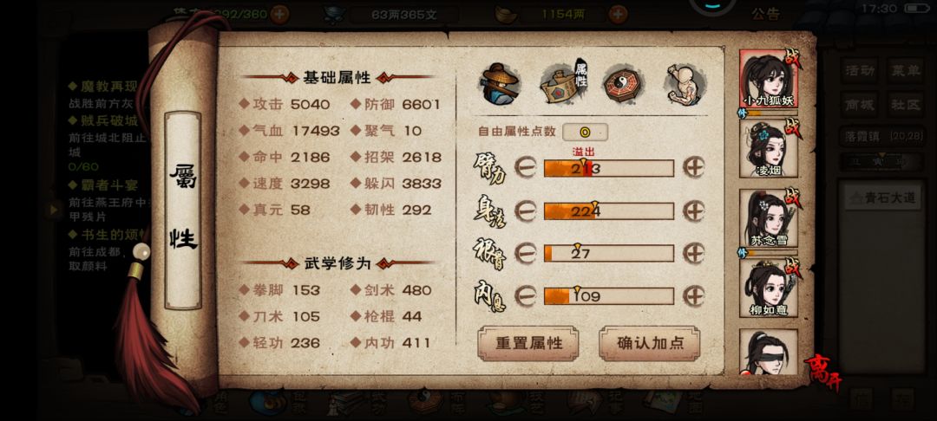
Task: Decrease 根骨 with the minus button
Action: (x=525, y=254)
